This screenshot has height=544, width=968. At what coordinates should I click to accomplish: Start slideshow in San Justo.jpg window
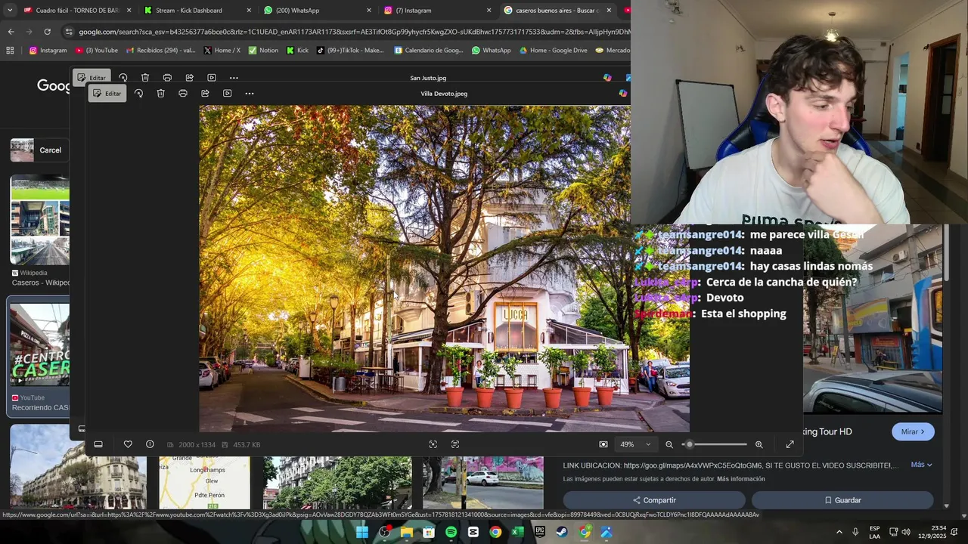212,78
